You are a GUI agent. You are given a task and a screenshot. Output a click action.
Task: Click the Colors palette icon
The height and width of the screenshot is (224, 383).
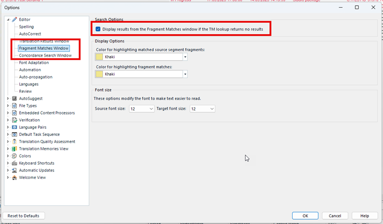click(x=15, y=156)
